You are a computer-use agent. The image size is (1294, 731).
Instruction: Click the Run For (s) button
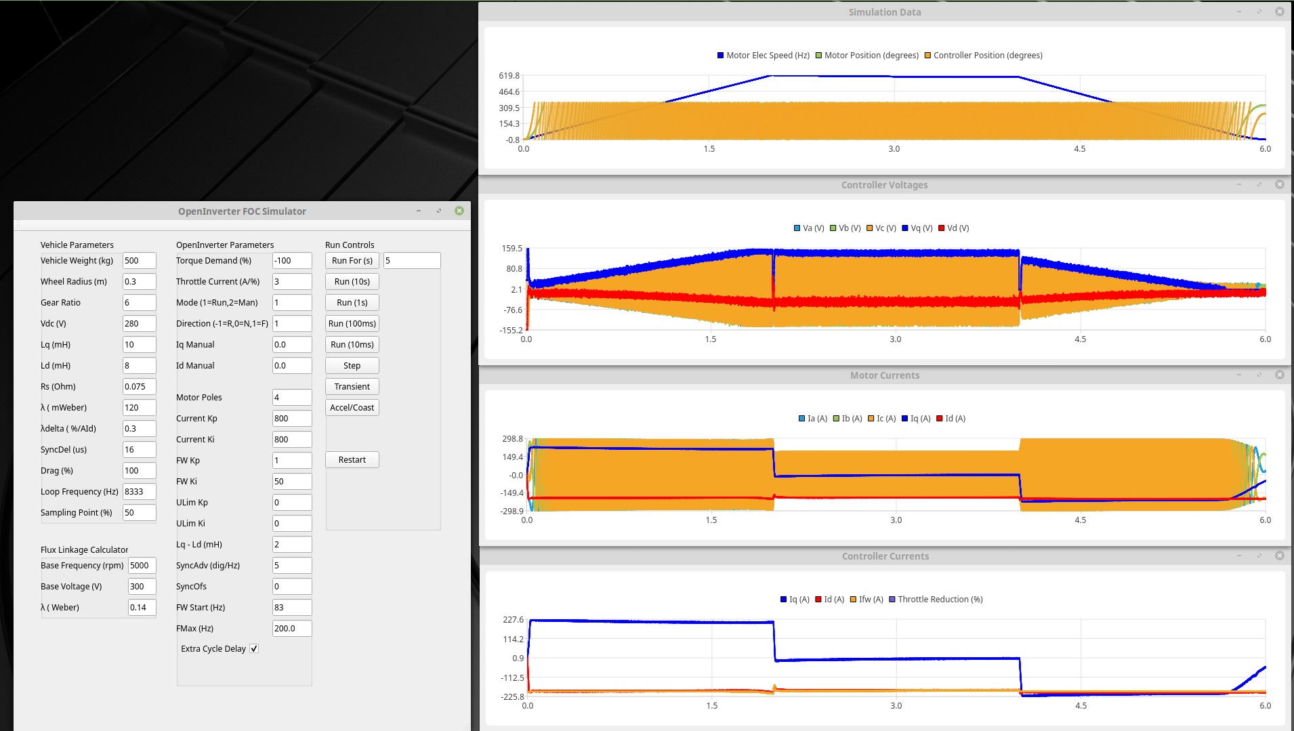point(352,261)
